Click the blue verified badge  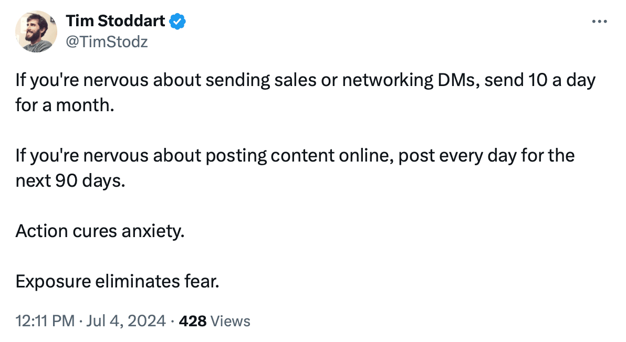[x=178, y=22]
